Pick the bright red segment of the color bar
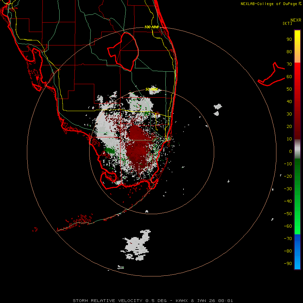This screenshot has width=303, height=303. tap(297, 71)
